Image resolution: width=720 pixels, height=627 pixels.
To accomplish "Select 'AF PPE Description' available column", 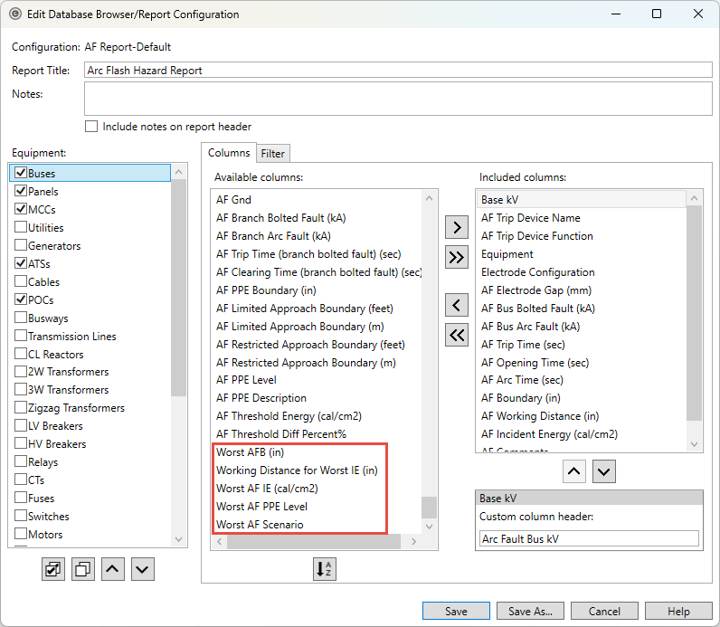I will click(261, 398).
